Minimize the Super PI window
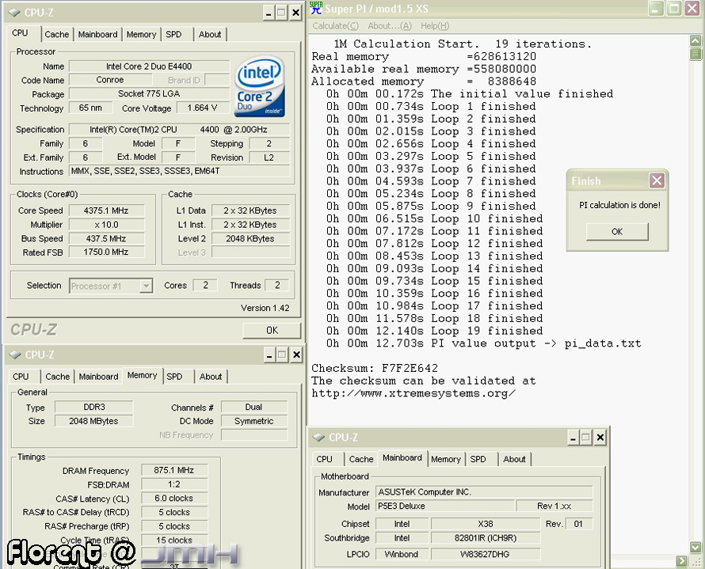 (x=656, y=8)
